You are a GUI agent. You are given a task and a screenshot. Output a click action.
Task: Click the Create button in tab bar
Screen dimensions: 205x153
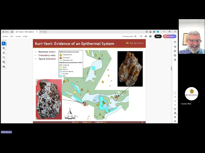[x=43, y=32]
